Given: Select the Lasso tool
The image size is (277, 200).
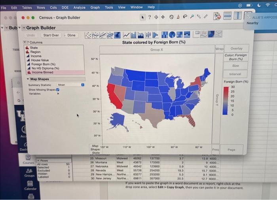Looking at the screenshot, I should tap(185, 17).
